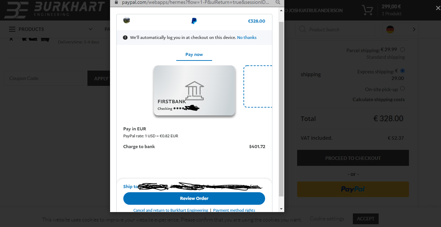Viewport: 441px width, 227px height.
Task: Select the FIRSTBANK checking card
Action: point(194,90)
